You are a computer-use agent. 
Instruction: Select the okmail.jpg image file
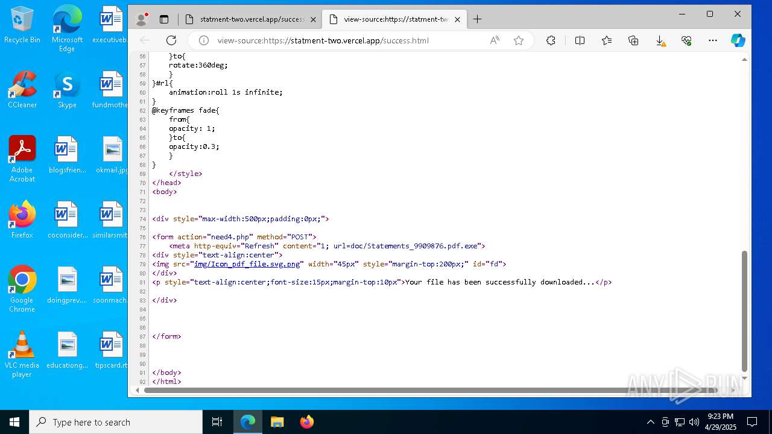(x=112, y=156)
